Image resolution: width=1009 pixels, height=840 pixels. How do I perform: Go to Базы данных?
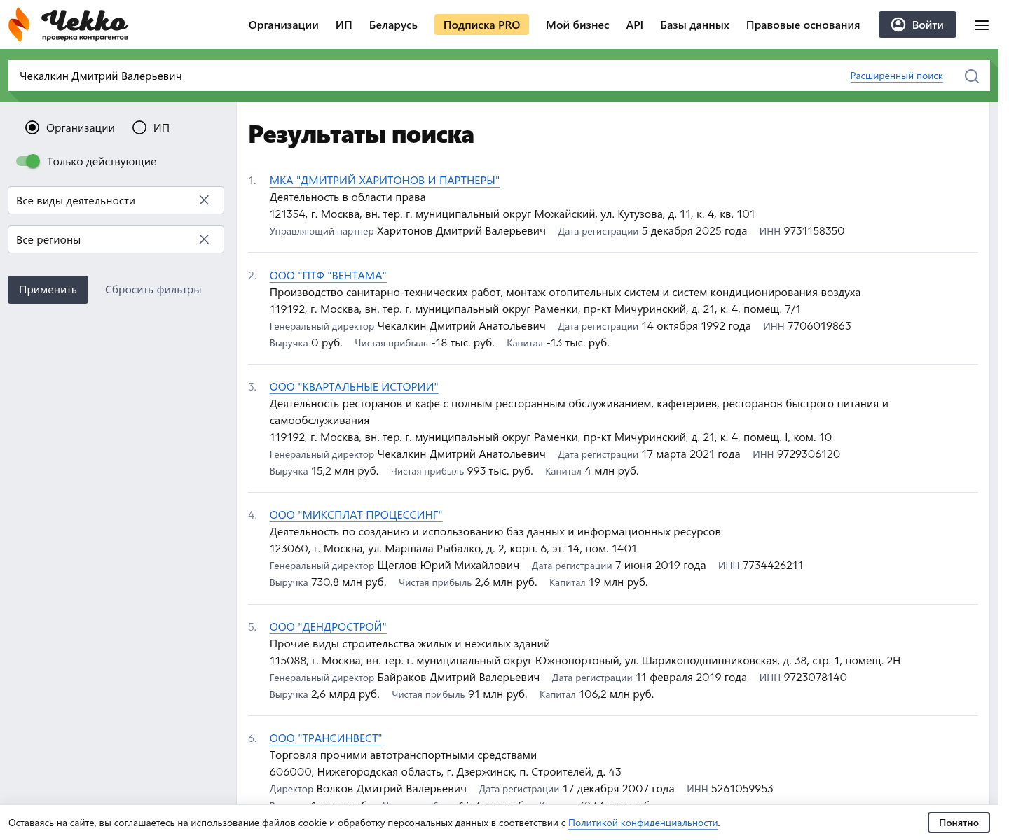point(694,25)
